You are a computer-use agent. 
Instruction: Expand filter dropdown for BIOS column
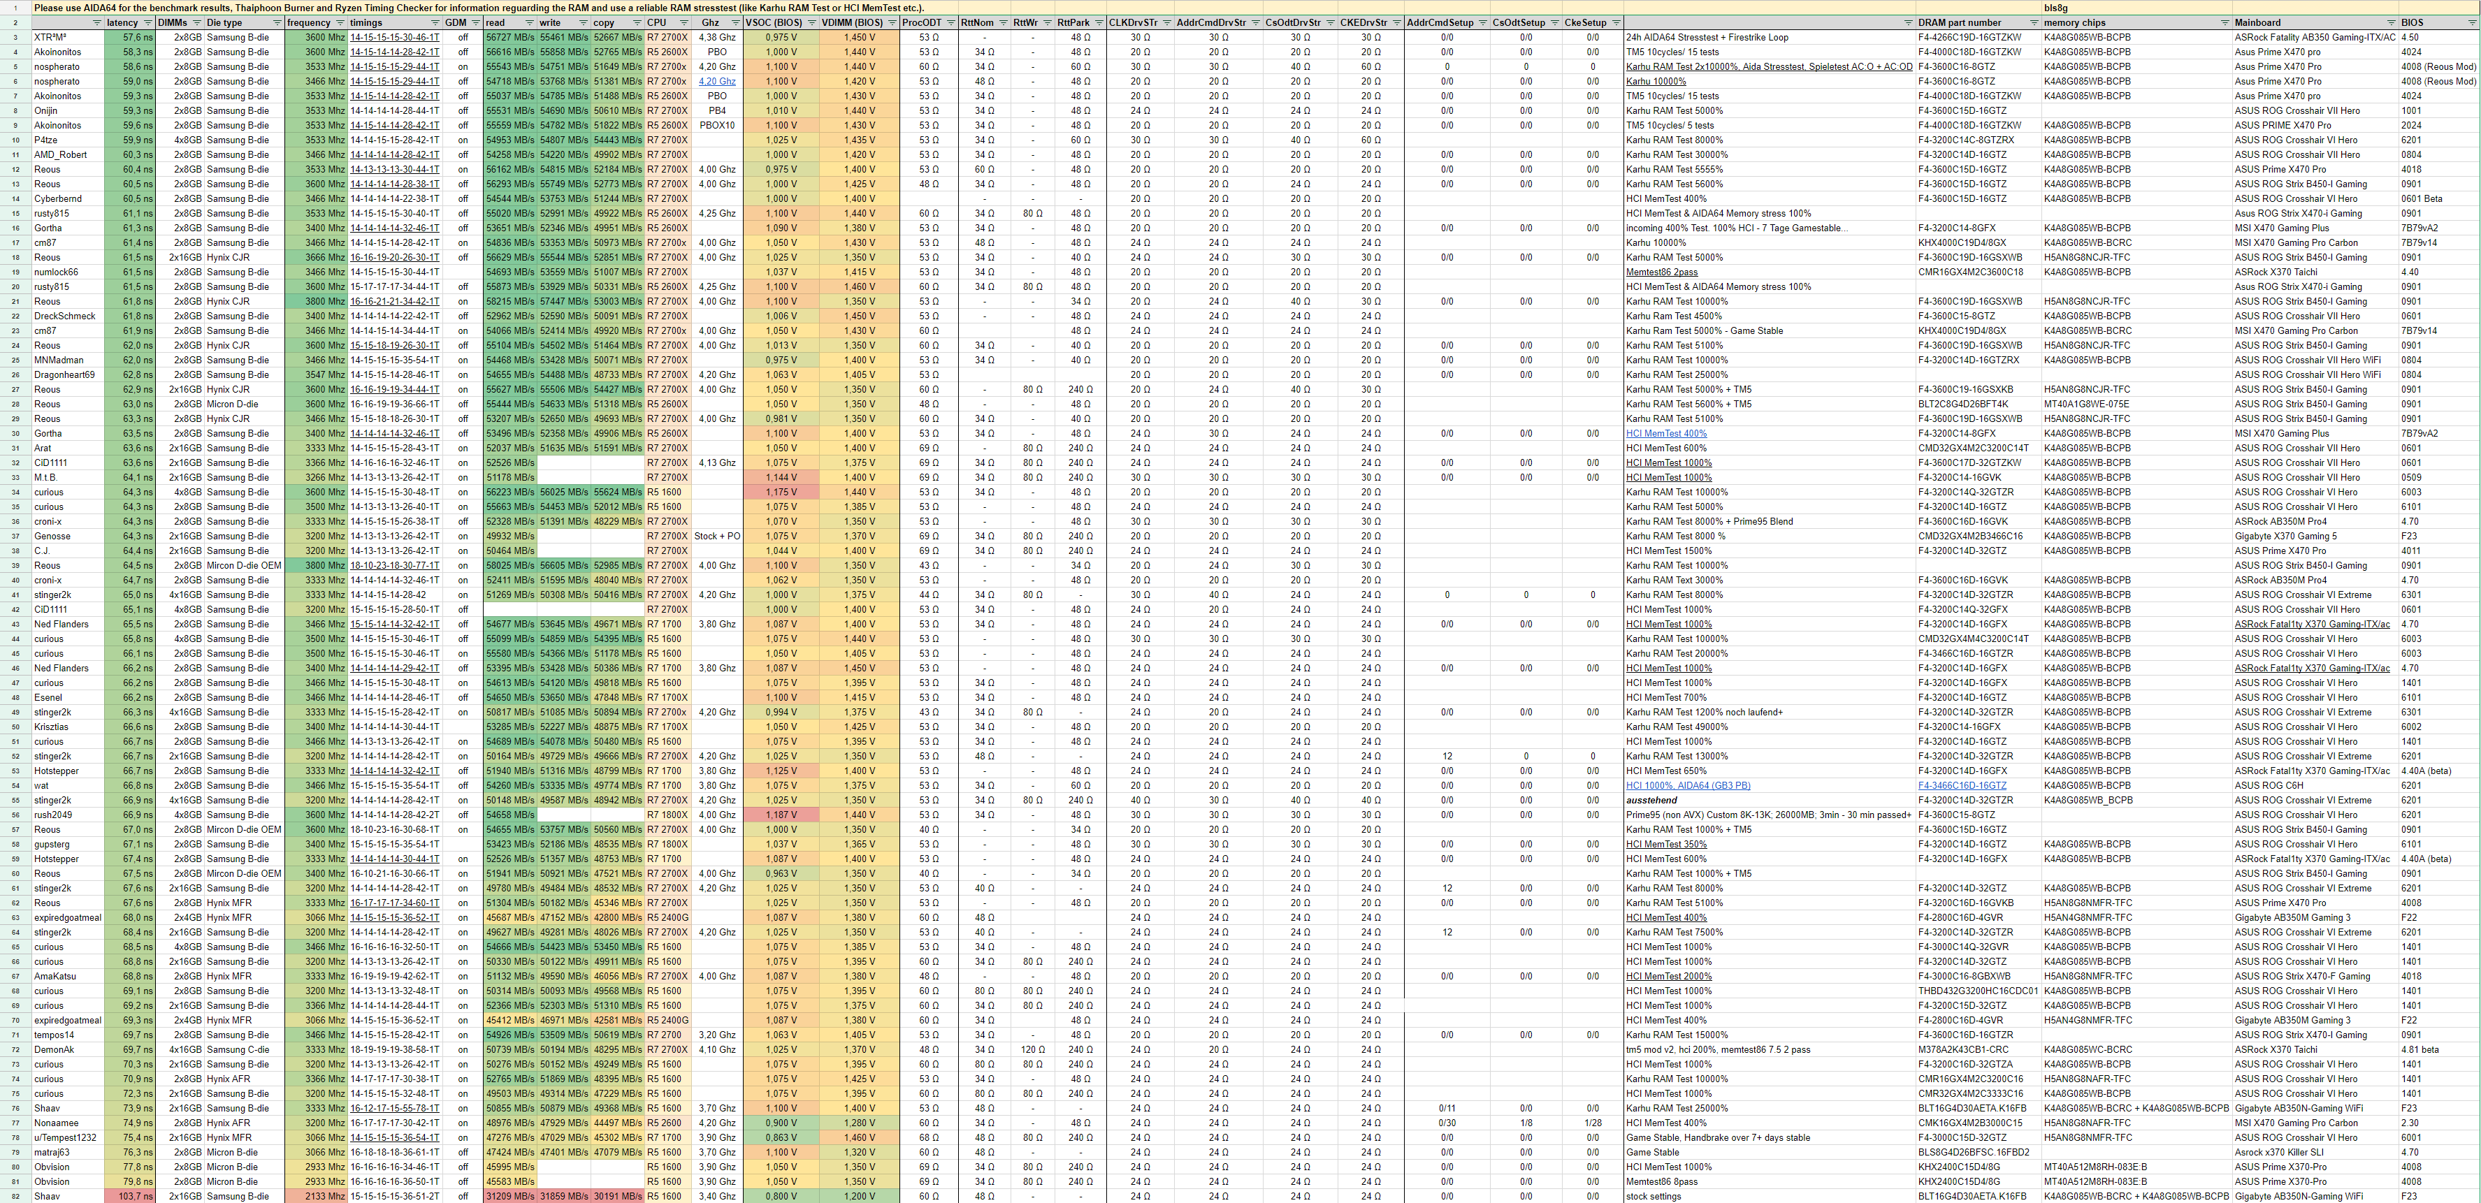(2473, 22)
